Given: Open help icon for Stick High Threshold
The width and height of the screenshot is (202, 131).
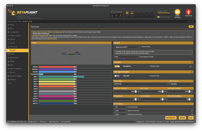Looking at the screenshot, I should coord(192,91).
